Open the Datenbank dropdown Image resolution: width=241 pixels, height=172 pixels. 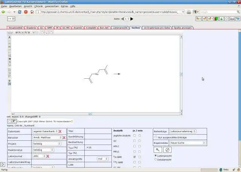click(45, 131)
